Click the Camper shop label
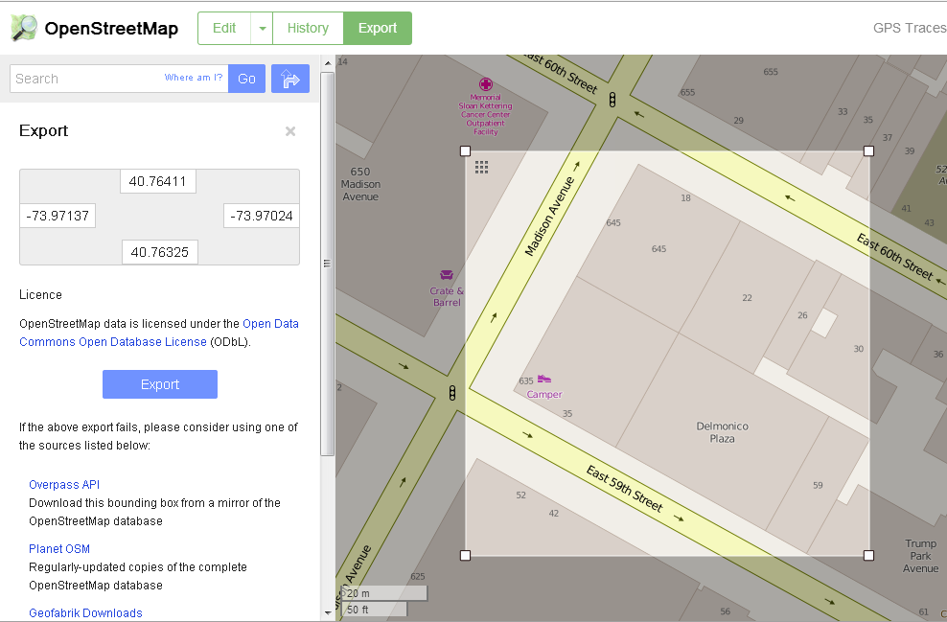Viewport: 947px width, 622px height. tap(544, 394)
